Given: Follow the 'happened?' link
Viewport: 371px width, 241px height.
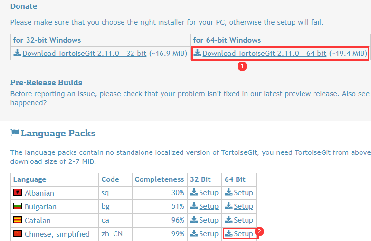Looking at the screenshot, I should pos(29,103).
